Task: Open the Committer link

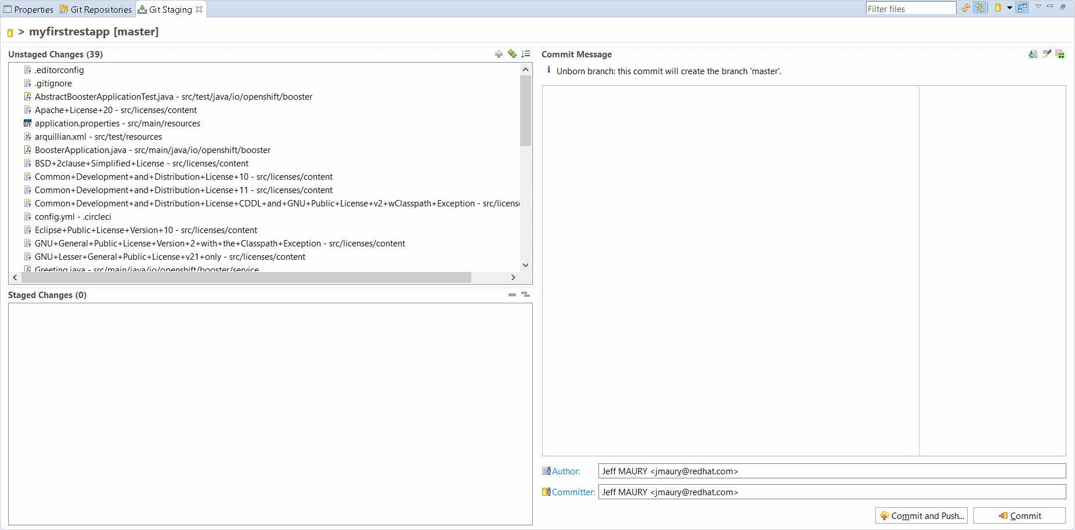Action: click(573, 492)
